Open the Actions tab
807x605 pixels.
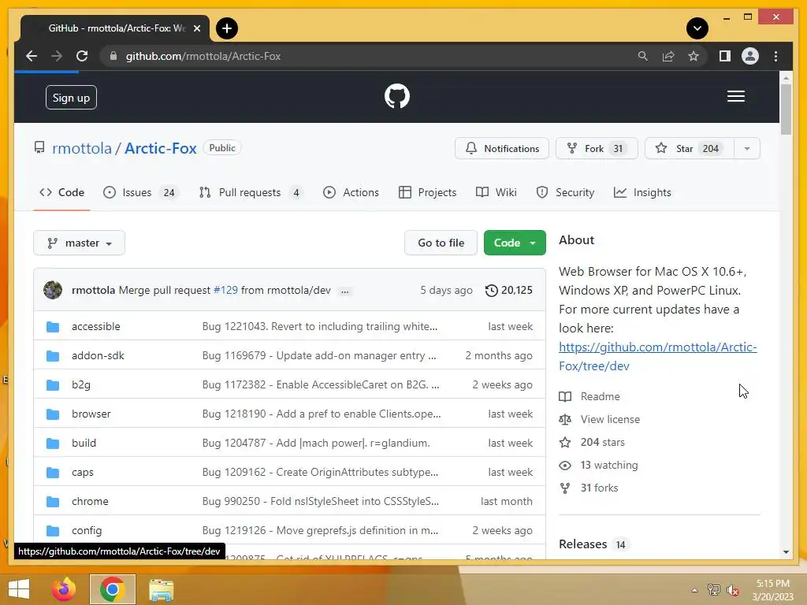351,192
